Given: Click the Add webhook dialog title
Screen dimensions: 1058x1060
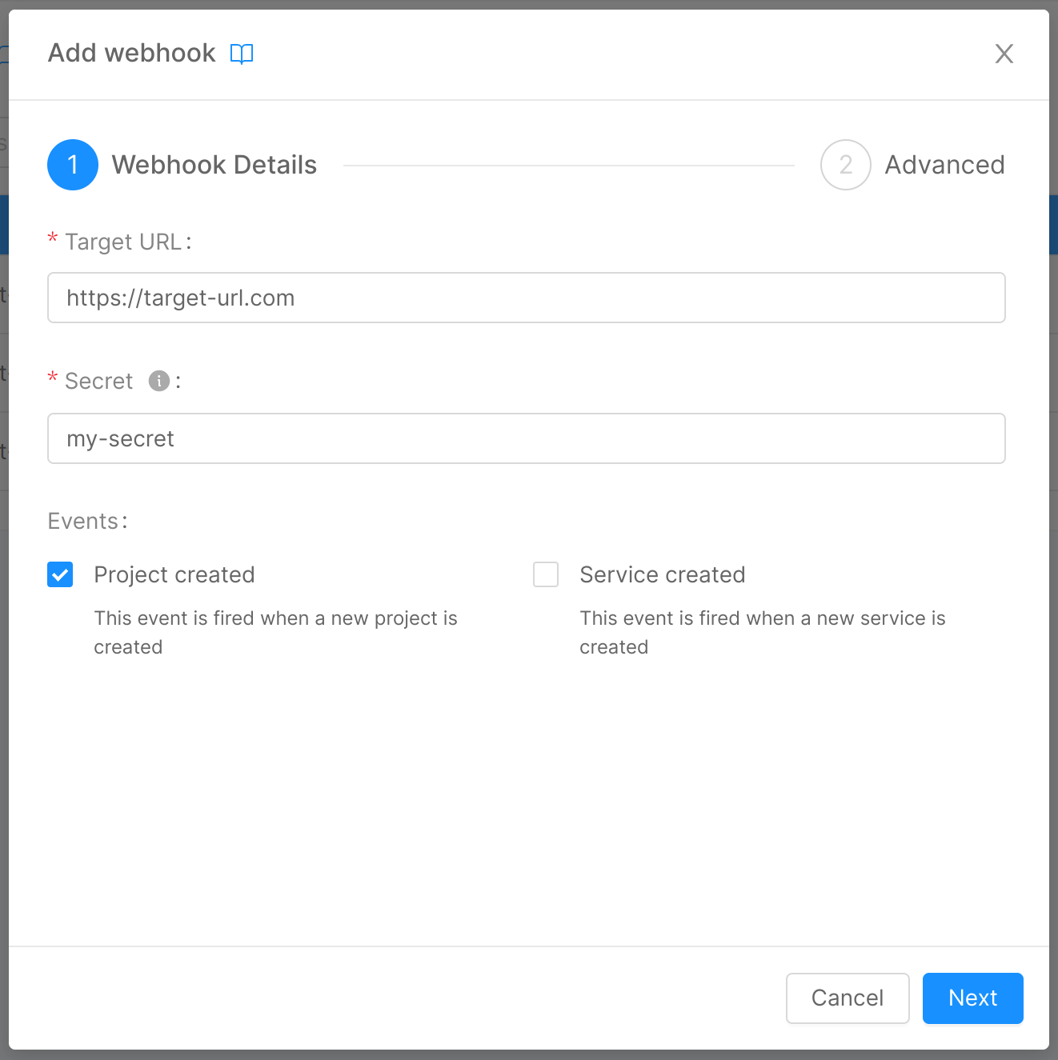Looking at the screenshot, I should (131, 53).
